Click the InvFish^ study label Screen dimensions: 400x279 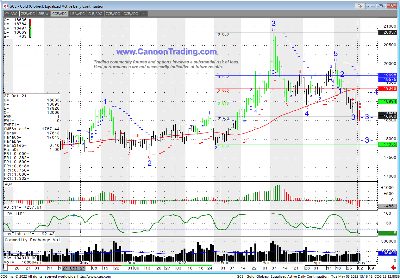pyautogui.click(x=14, y=213)
